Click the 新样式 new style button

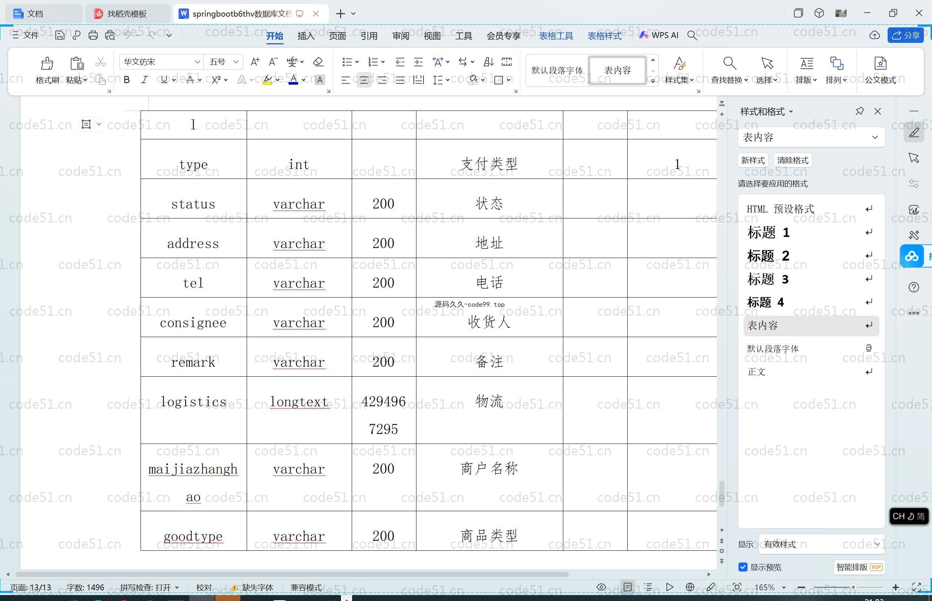[753, 160]
